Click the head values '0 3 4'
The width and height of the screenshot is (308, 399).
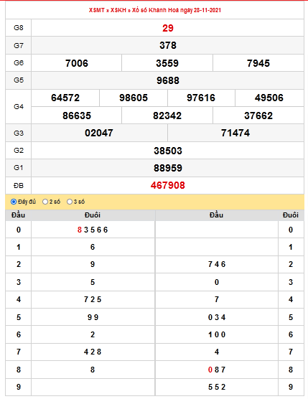pyautogui.click(x=217, y=317)
